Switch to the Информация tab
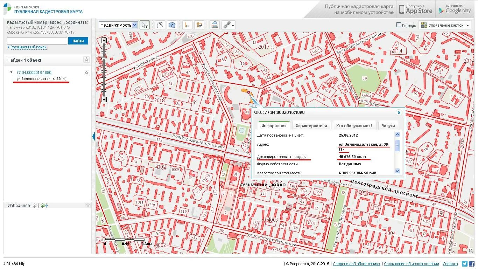Viewport: 478px width, 269px height. click(x=274, y=126)
